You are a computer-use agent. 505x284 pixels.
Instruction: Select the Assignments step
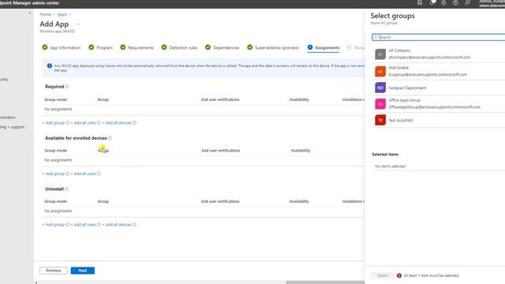[x=324, y=47]
